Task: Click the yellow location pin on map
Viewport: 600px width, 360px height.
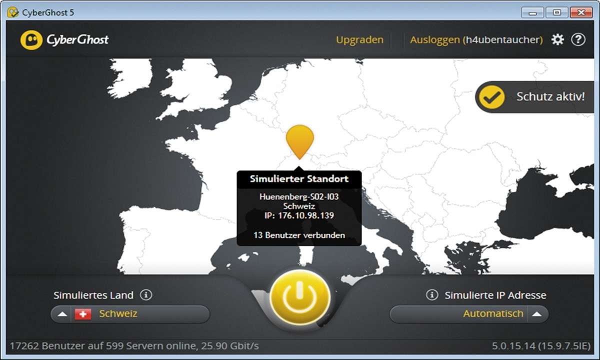Action: [299, 142]
